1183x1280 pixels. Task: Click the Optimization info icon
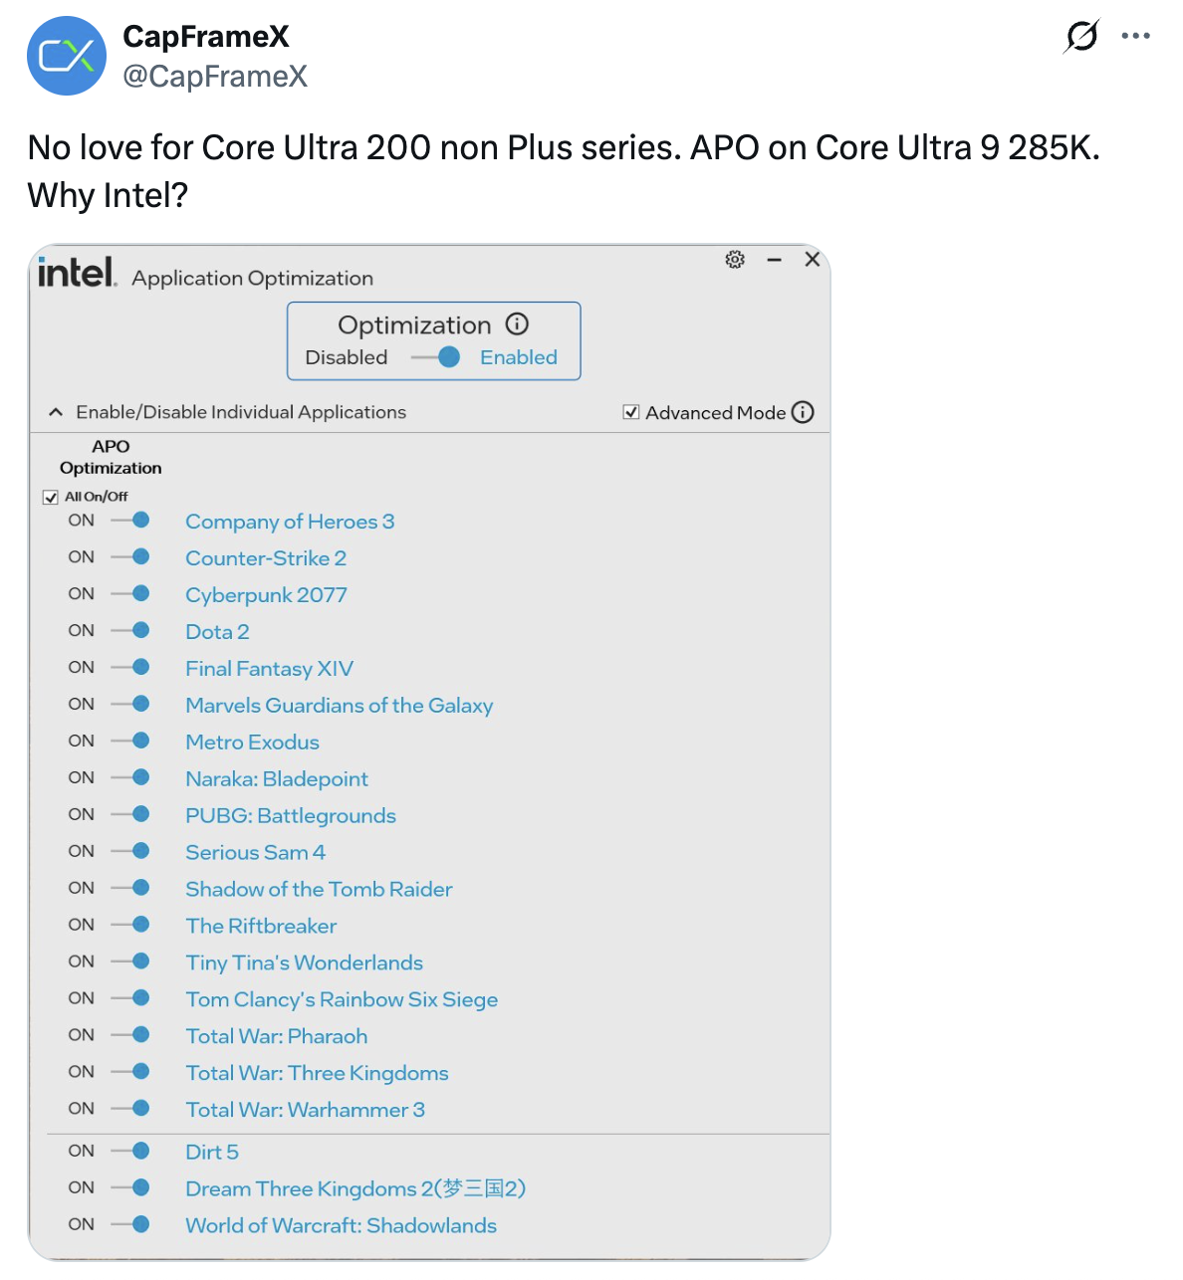coord(517,323)
